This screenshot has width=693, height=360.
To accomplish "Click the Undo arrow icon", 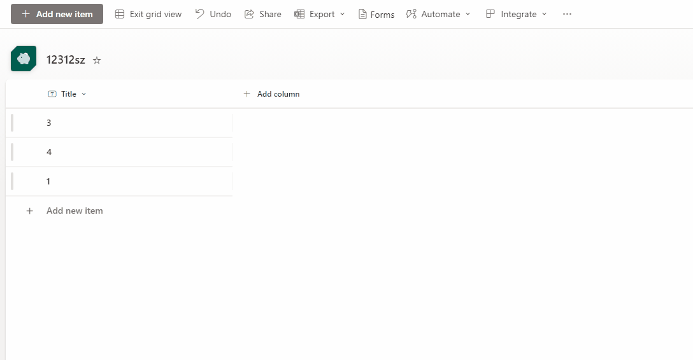I will 200,14.
